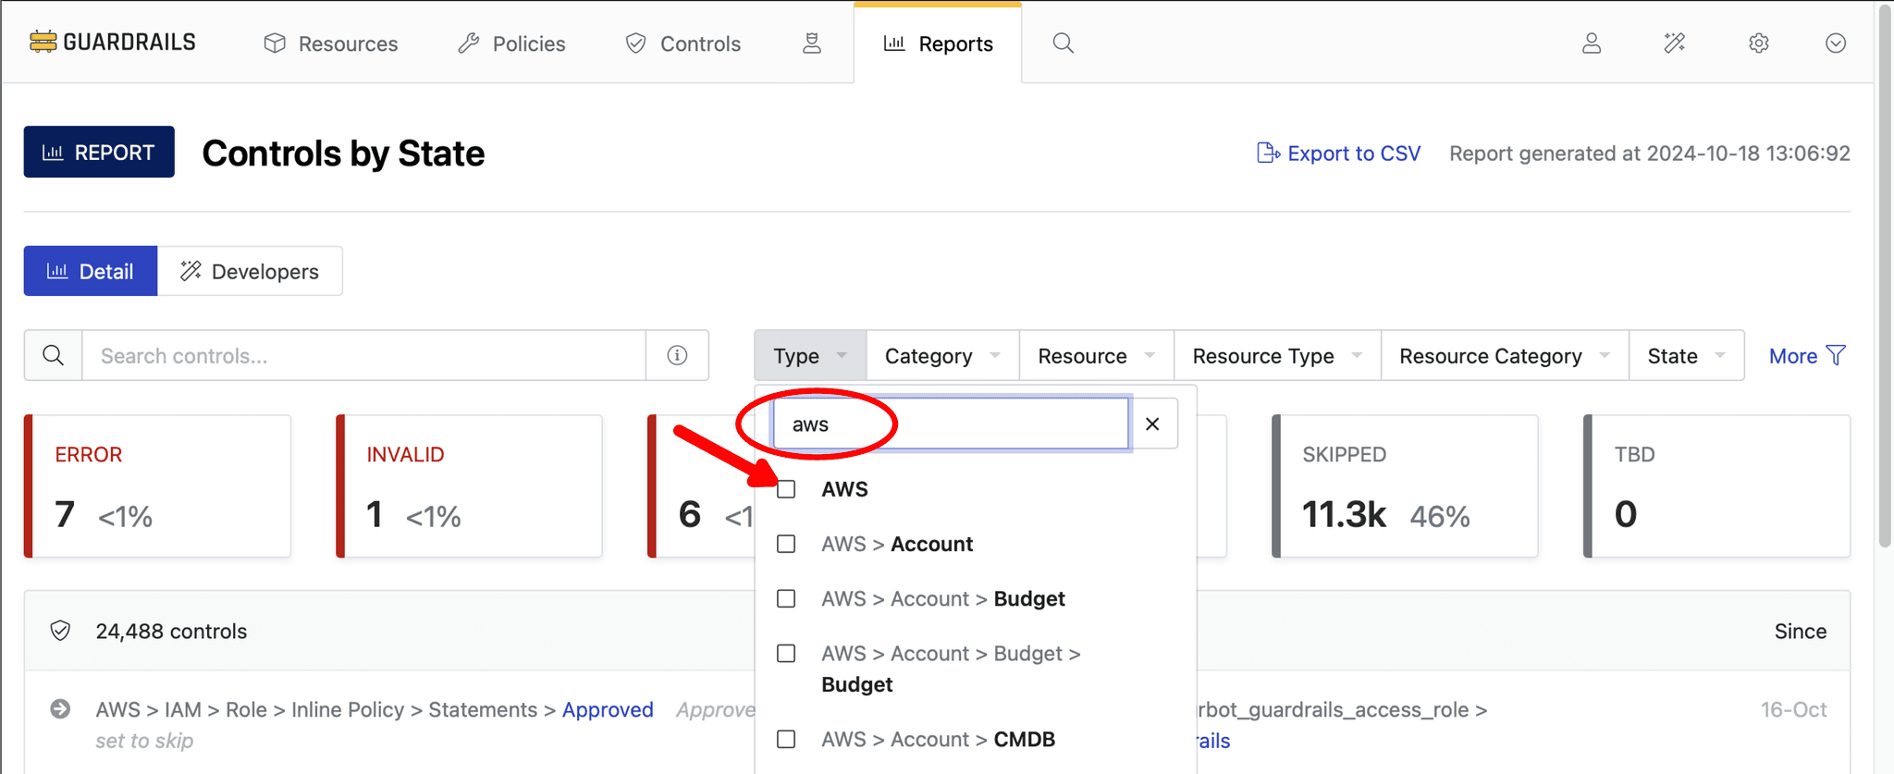The width and height of the screenshot is (1894, 774).
Task: Open the Controls tab
Action: (x=683, y=43)
